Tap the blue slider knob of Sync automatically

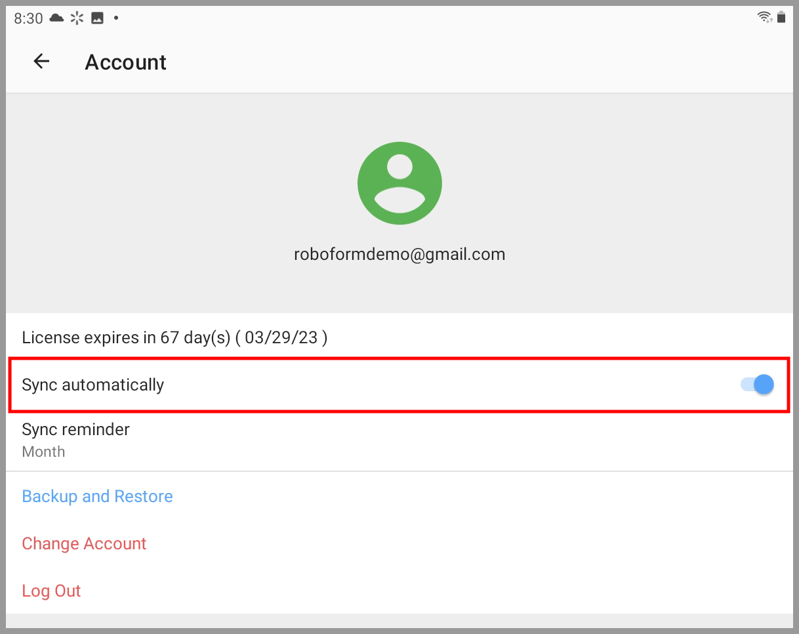pos(762,385)
